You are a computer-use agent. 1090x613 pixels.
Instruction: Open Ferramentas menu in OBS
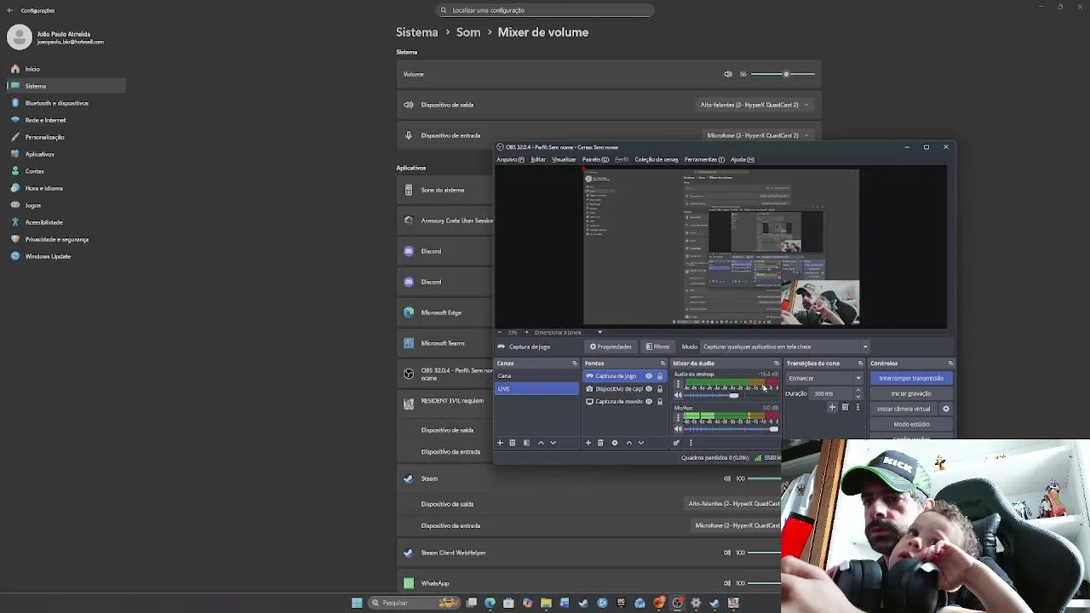(x=704, y=159)
